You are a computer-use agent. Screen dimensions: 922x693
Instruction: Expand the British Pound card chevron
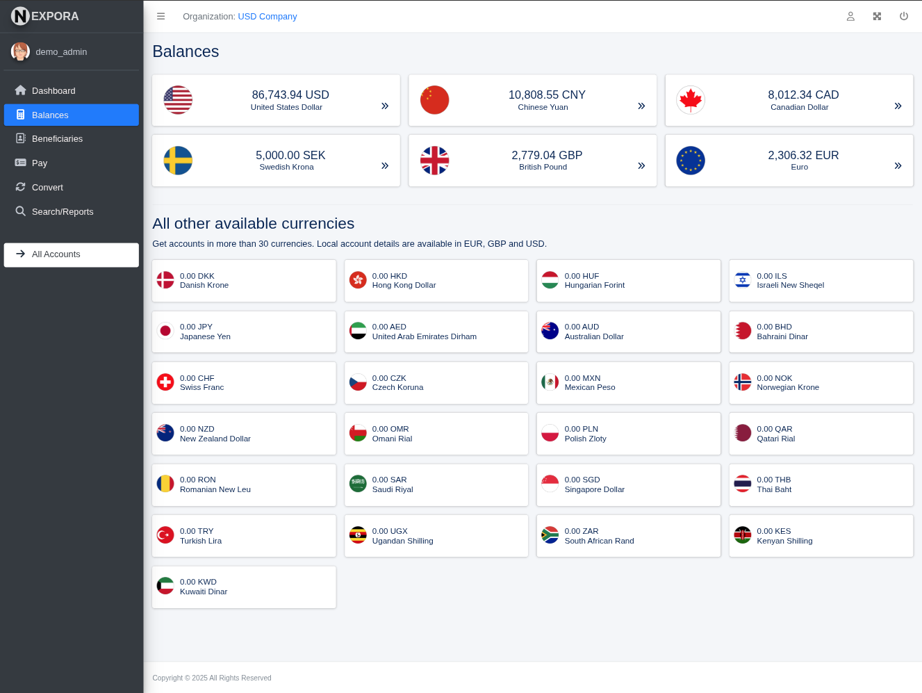[641, 165]
